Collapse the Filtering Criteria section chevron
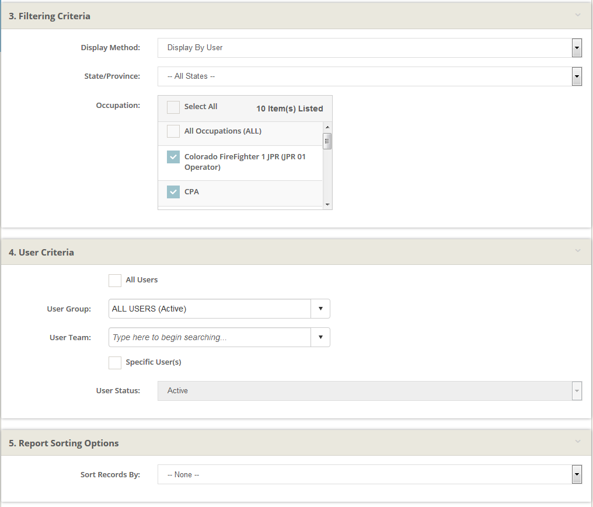 578,15
